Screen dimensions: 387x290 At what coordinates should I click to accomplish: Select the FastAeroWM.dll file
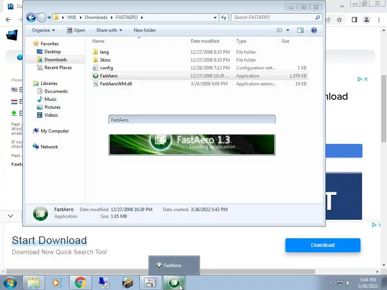[200, 83]
